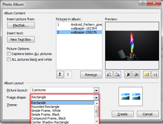Decrease picture contrast
The width and height of the screenshot is (163, 124).
136,74
